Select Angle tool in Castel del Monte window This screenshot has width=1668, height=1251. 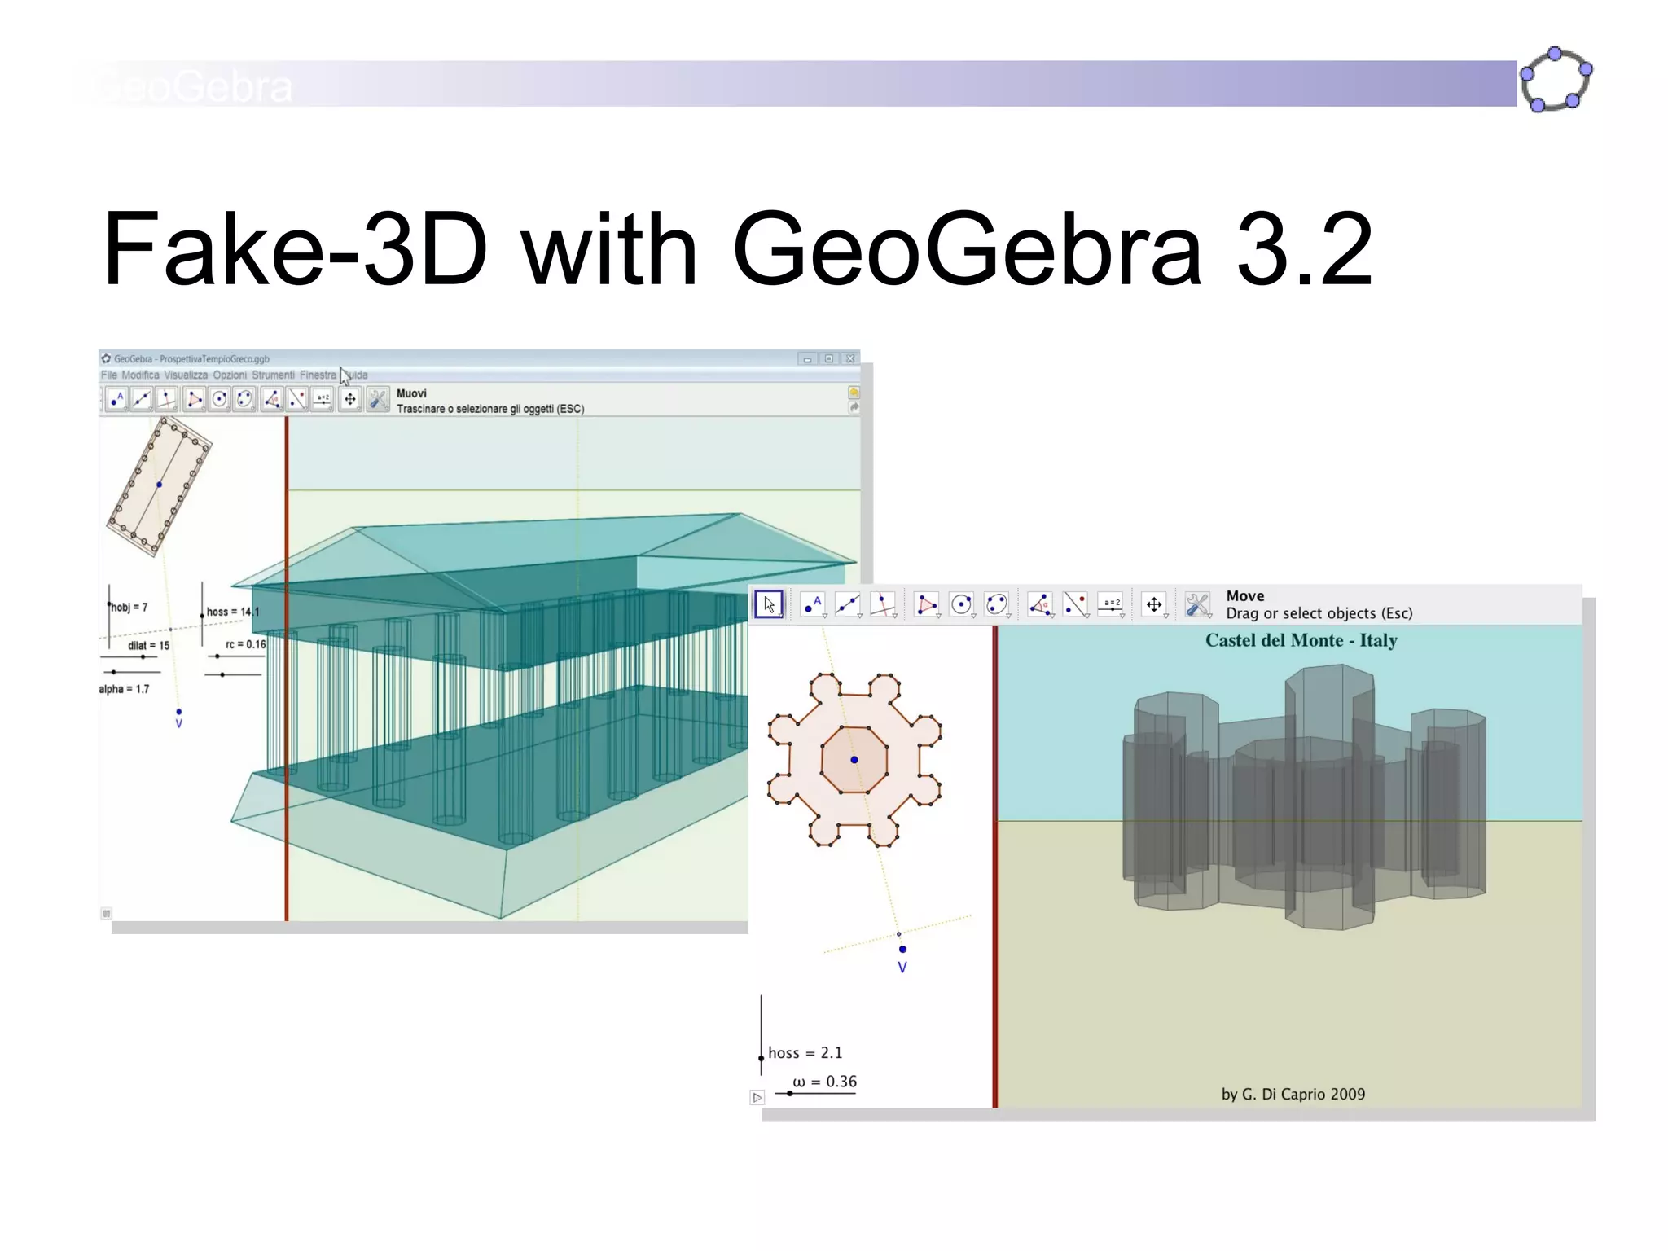click(1040, 604)
